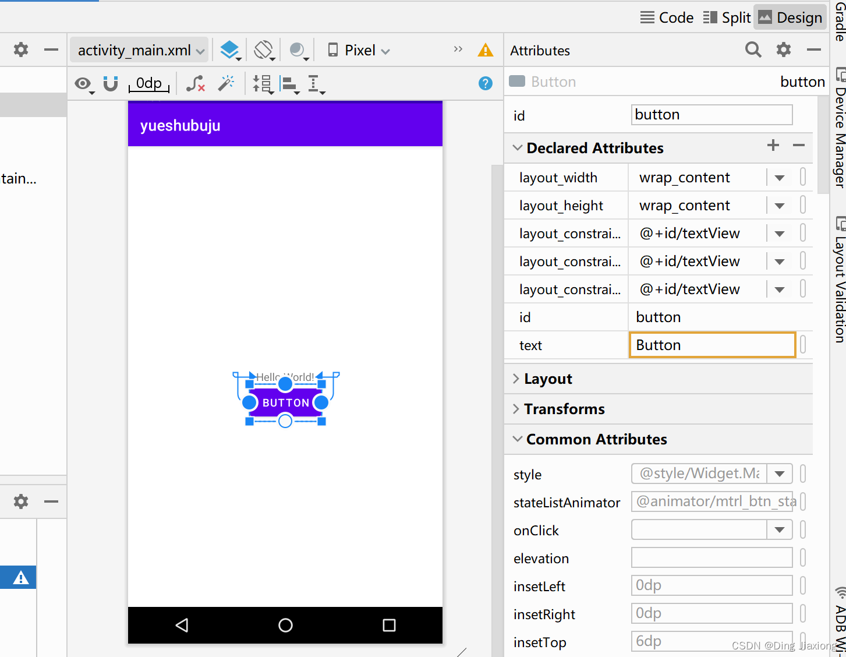Image resolution: width=846 pixels, height=657 pixels.
Task: Collapse the Declared Attributes section
Action: (x=517, y=147)
